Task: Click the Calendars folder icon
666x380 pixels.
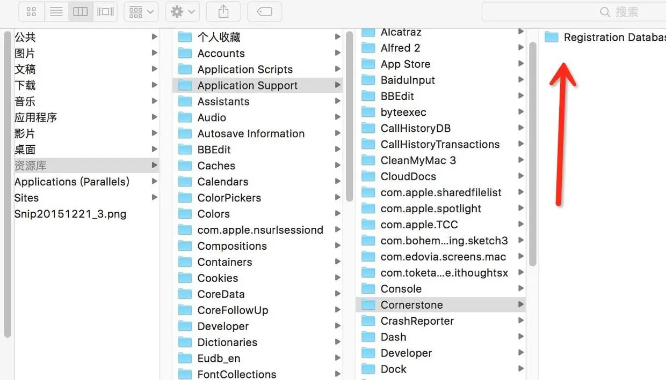Action: (x=185, y=182)
